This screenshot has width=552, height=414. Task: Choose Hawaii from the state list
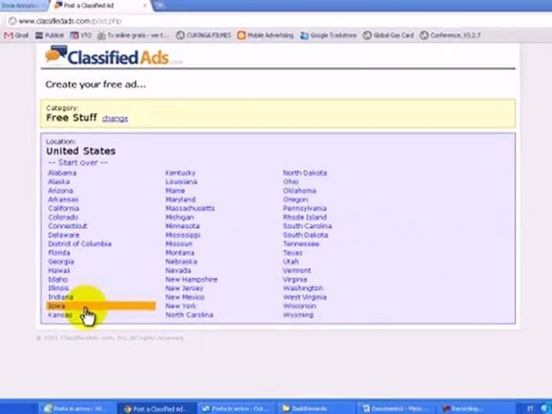coord(59,270)
